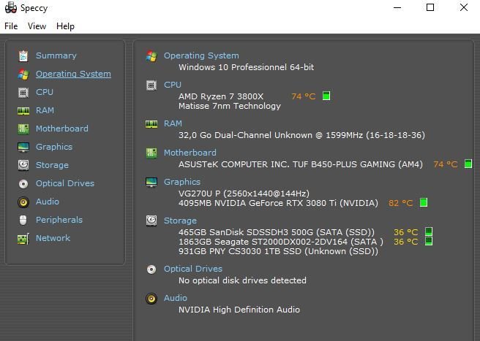The image size is (480, 341).
Task: Click the Graphics monitor icon in summary panel
Action: (x=151, y=182)
